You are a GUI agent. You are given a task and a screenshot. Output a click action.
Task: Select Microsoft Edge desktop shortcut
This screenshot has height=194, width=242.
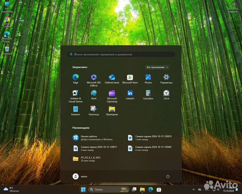coord(7,37)
